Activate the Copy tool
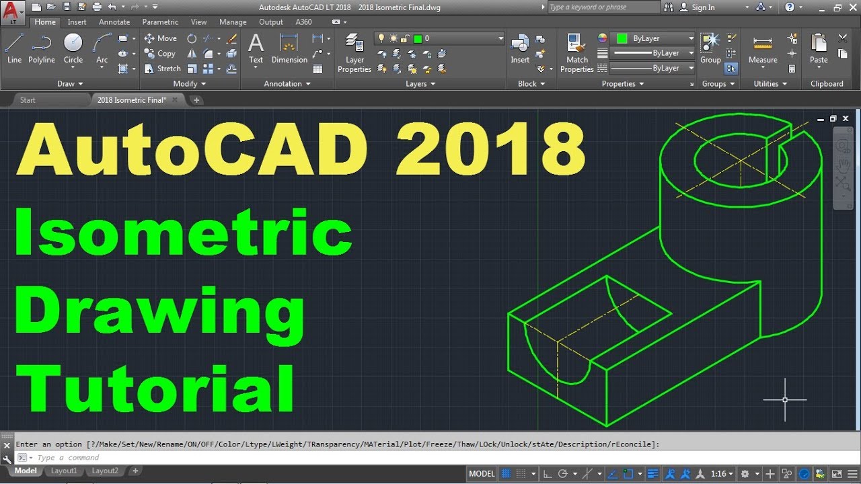 tap(159, 53)
